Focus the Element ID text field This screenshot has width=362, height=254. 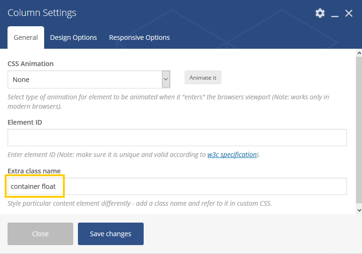pyautogui.click(x=177, y=137)
